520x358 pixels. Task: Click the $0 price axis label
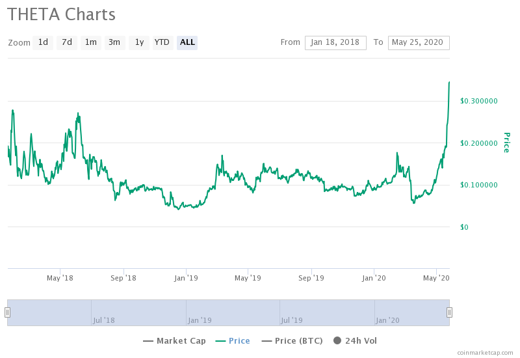pyautogui.click(x=464, y=227)
